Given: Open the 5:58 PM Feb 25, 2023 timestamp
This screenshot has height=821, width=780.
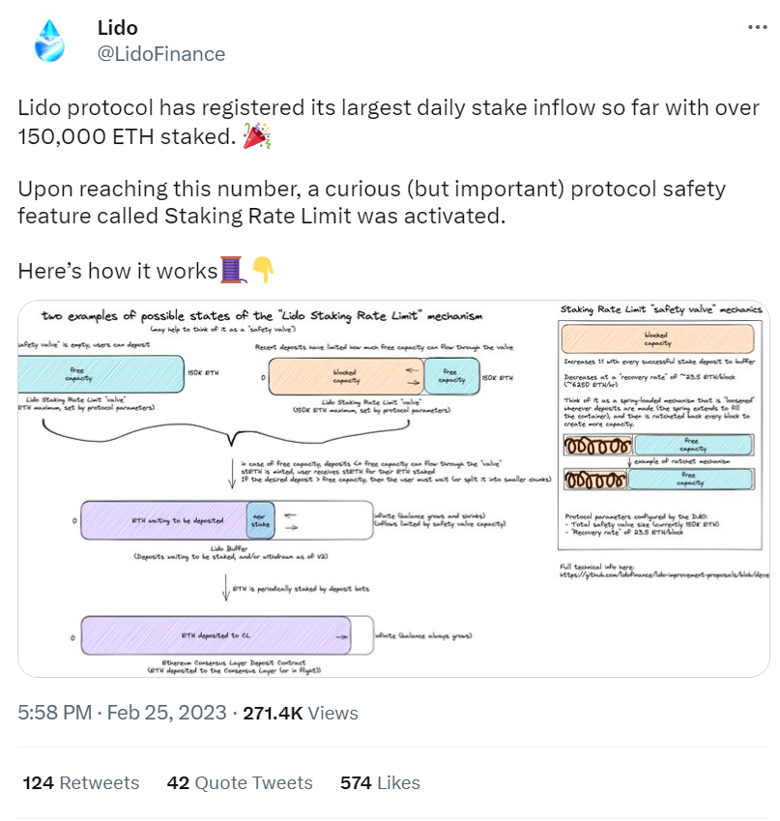Looking at the screenshot, I should click(x=122, y=713).
